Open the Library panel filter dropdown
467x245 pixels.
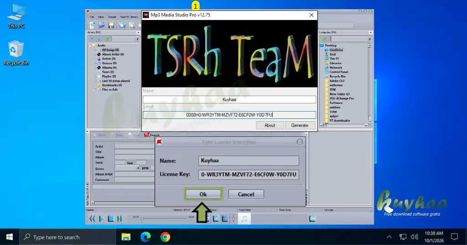tap(137, 39)
